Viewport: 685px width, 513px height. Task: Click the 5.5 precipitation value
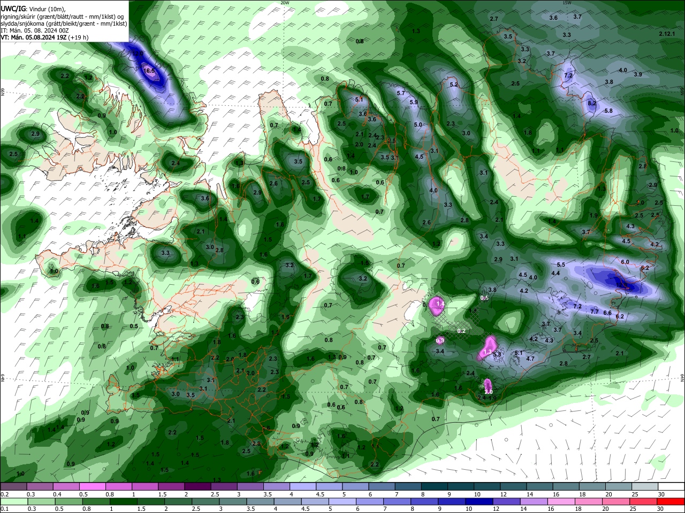tap(561, 265)
